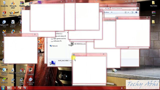Click the orange application taskbar button

20,88
